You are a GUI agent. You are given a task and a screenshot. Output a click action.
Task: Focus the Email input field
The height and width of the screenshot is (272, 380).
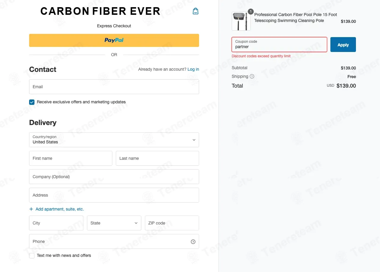[x=114, y=87]
